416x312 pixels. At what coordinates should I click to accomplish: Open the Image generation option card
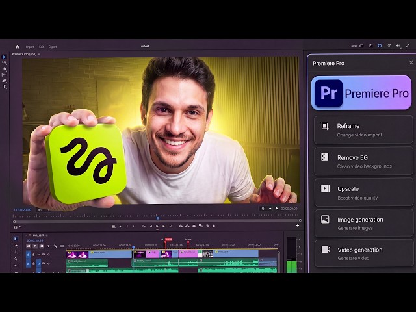tap(363, 223)
